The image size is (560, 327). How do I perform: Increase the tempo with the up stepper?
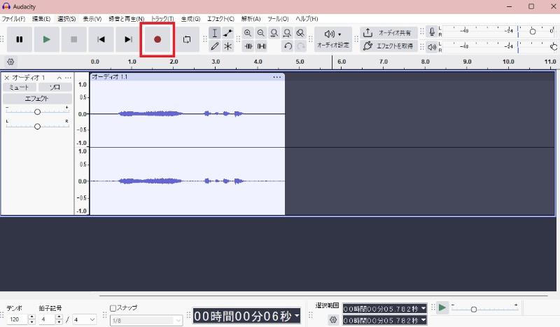point(31,317)
